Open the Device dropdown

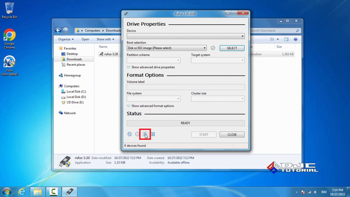(x=186, y=36)
